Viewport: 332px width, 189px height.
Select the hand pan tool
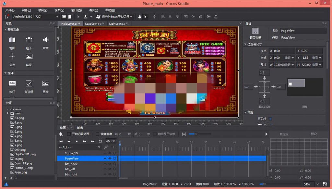139,17
